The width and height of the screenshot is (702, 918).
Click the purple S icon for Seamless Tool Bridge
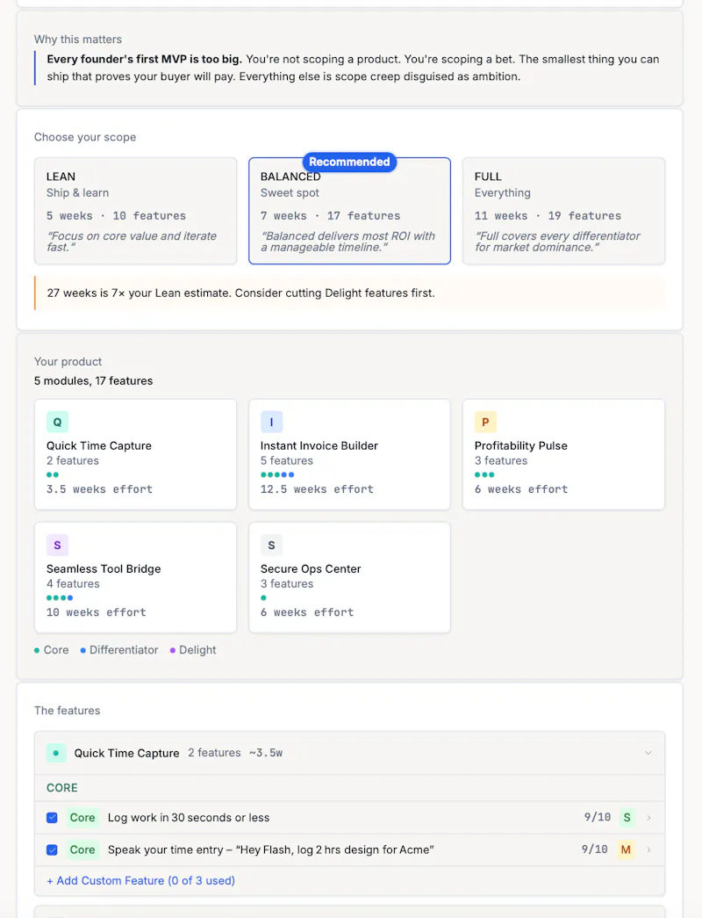click(57, 545)
